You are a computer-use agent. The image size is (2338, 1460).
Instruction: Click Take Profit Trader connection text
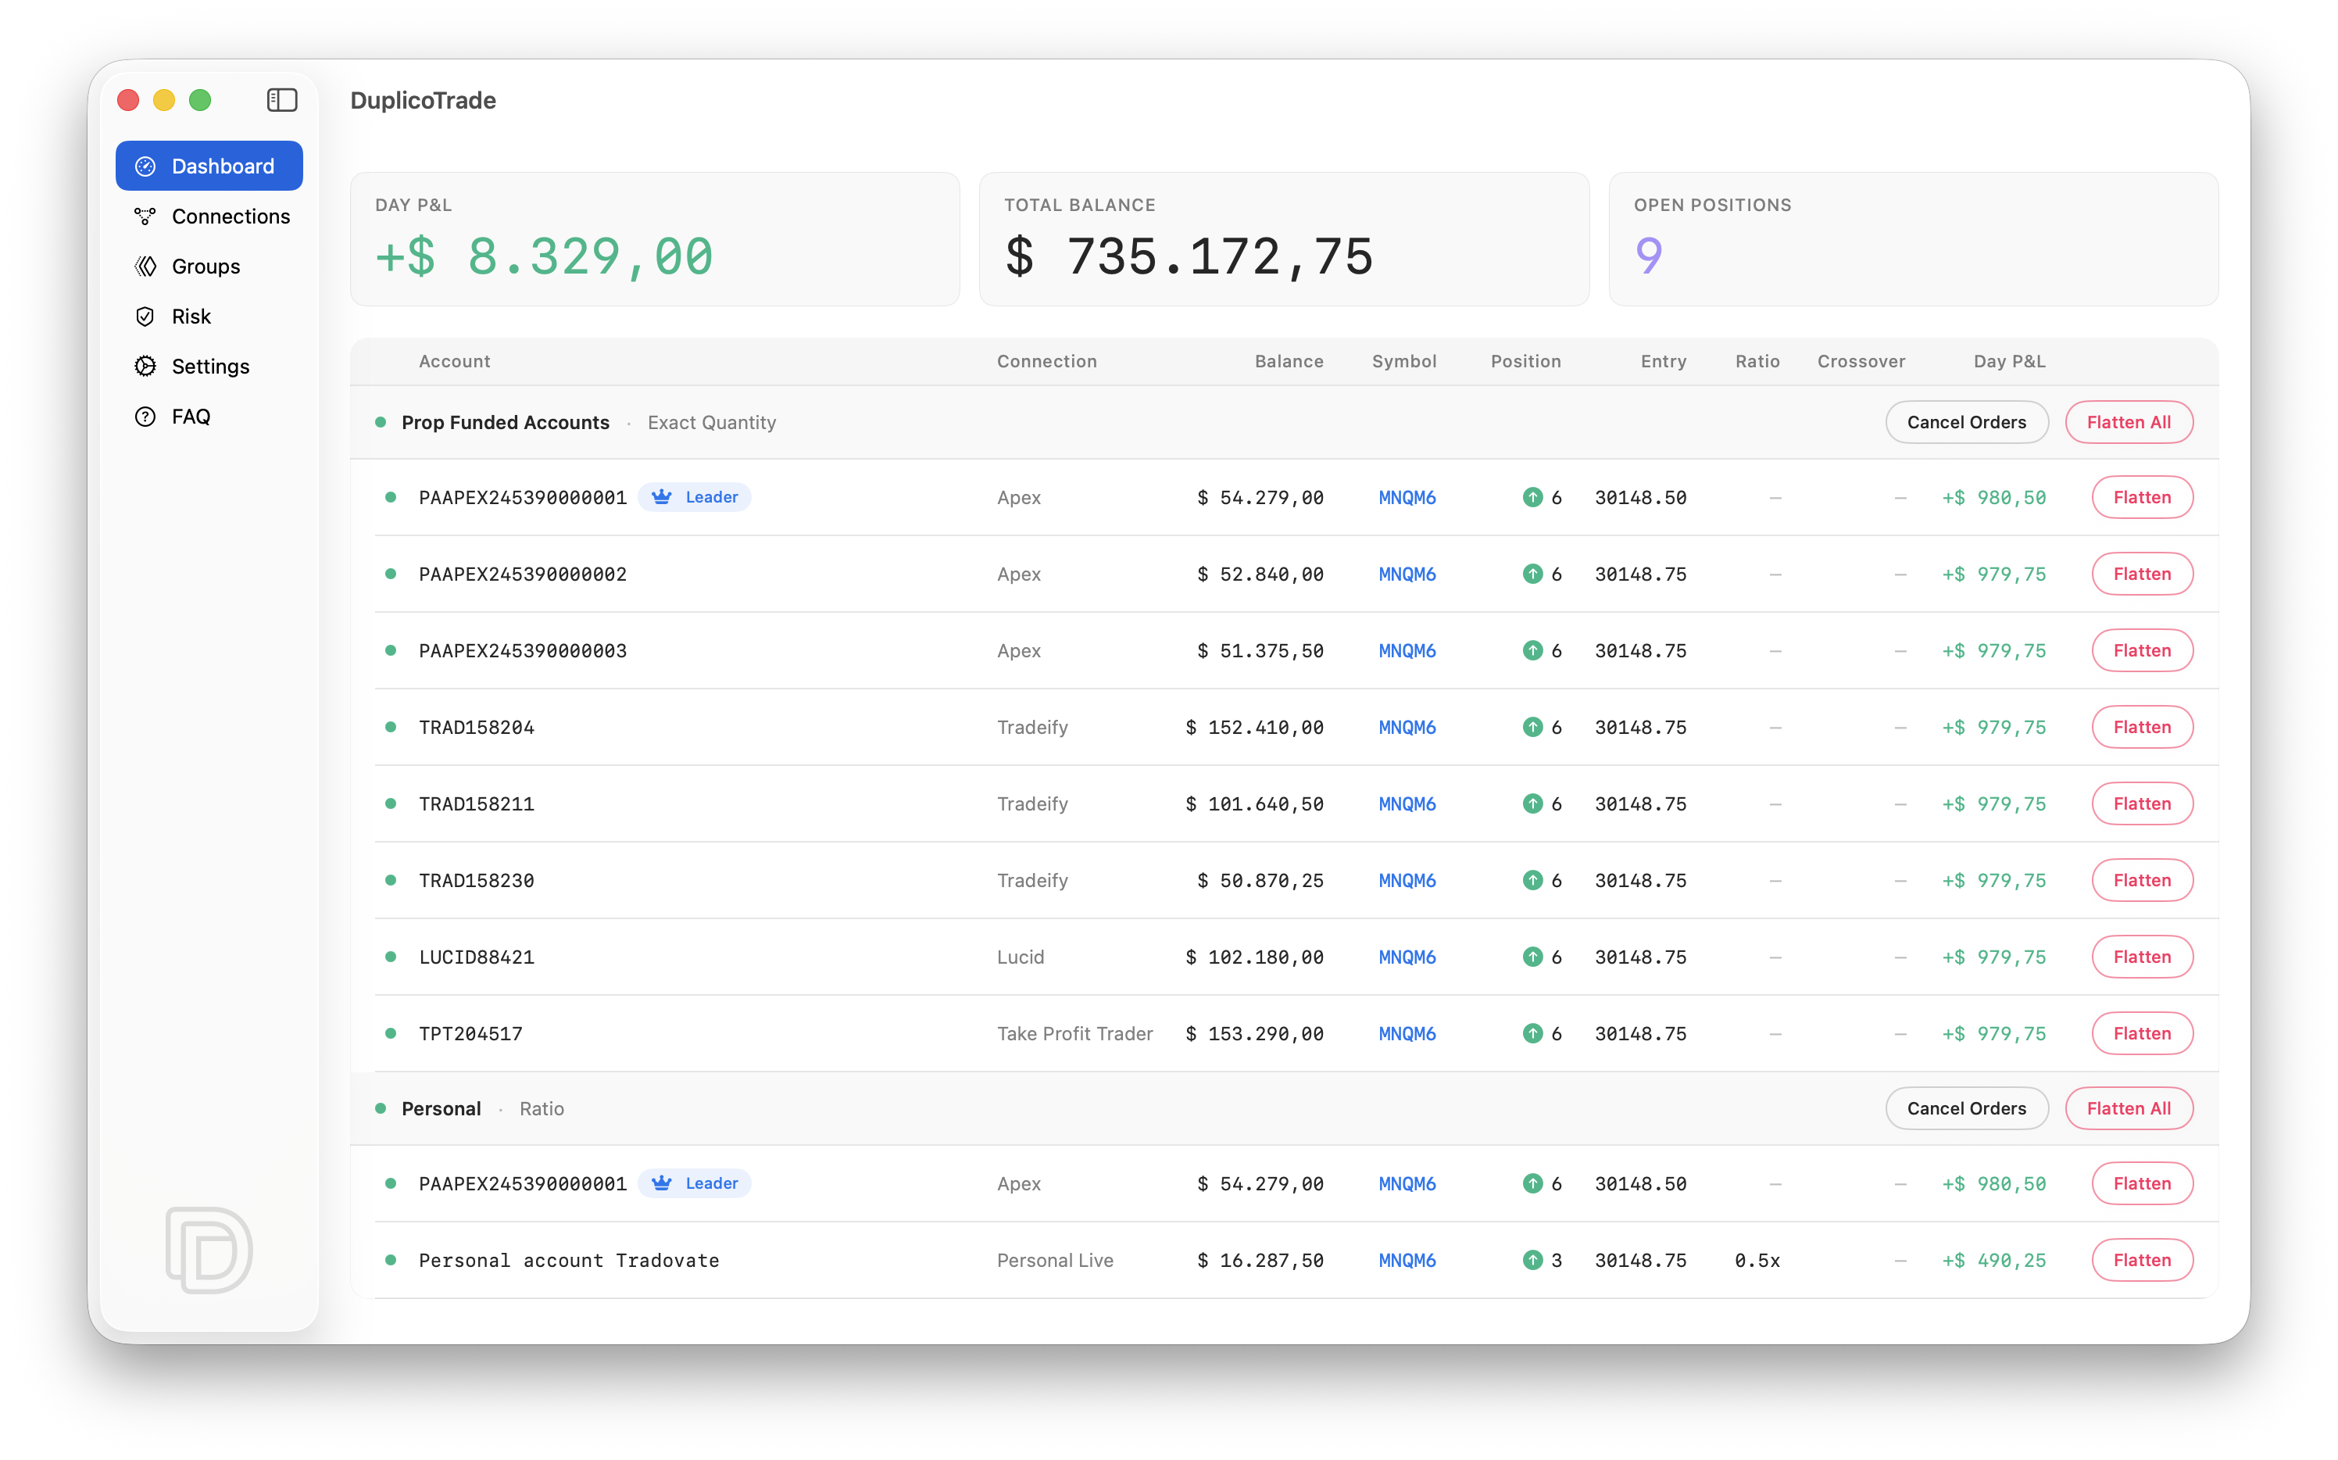click(1074, 1034)
